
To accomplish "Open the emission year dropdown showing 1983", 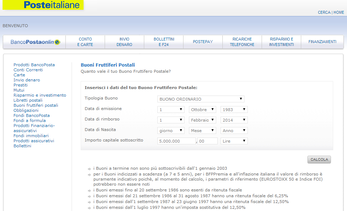I will (234, 109).
